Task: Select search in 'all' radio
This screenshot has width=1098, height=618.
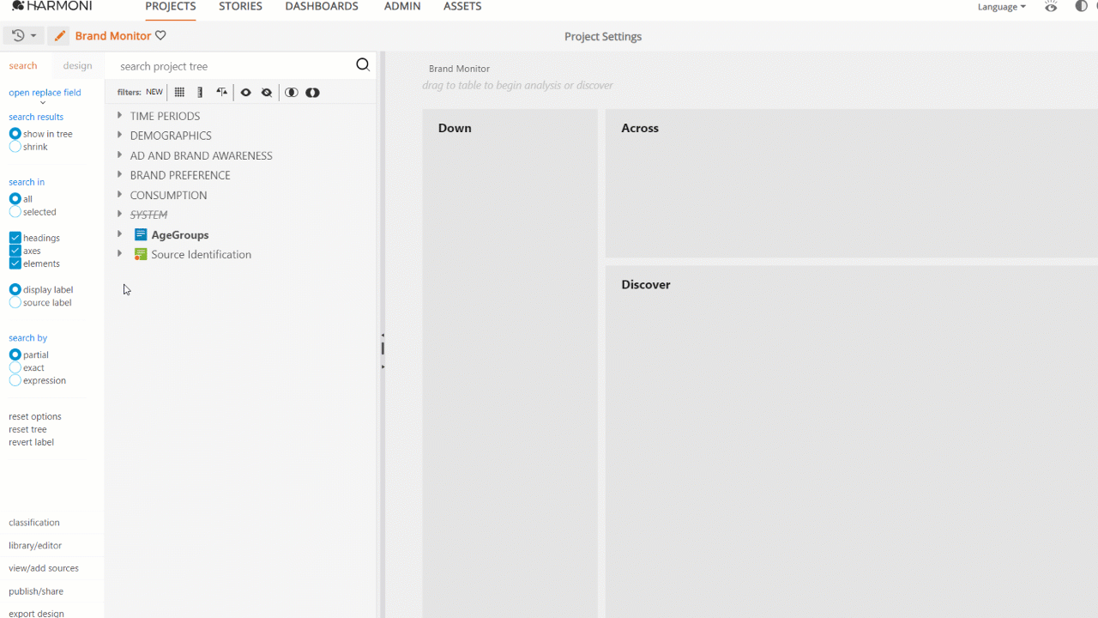Action: [15, 199]
